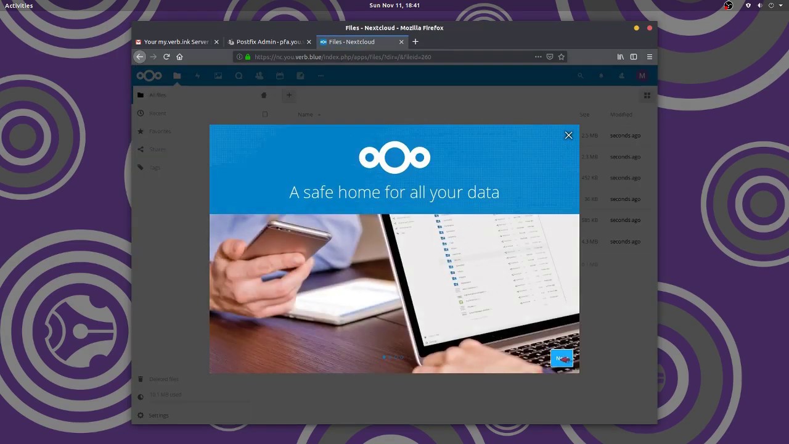Click the Firefox forward arrow
Viewport: 789px width, 444px height.
point(153,57)
